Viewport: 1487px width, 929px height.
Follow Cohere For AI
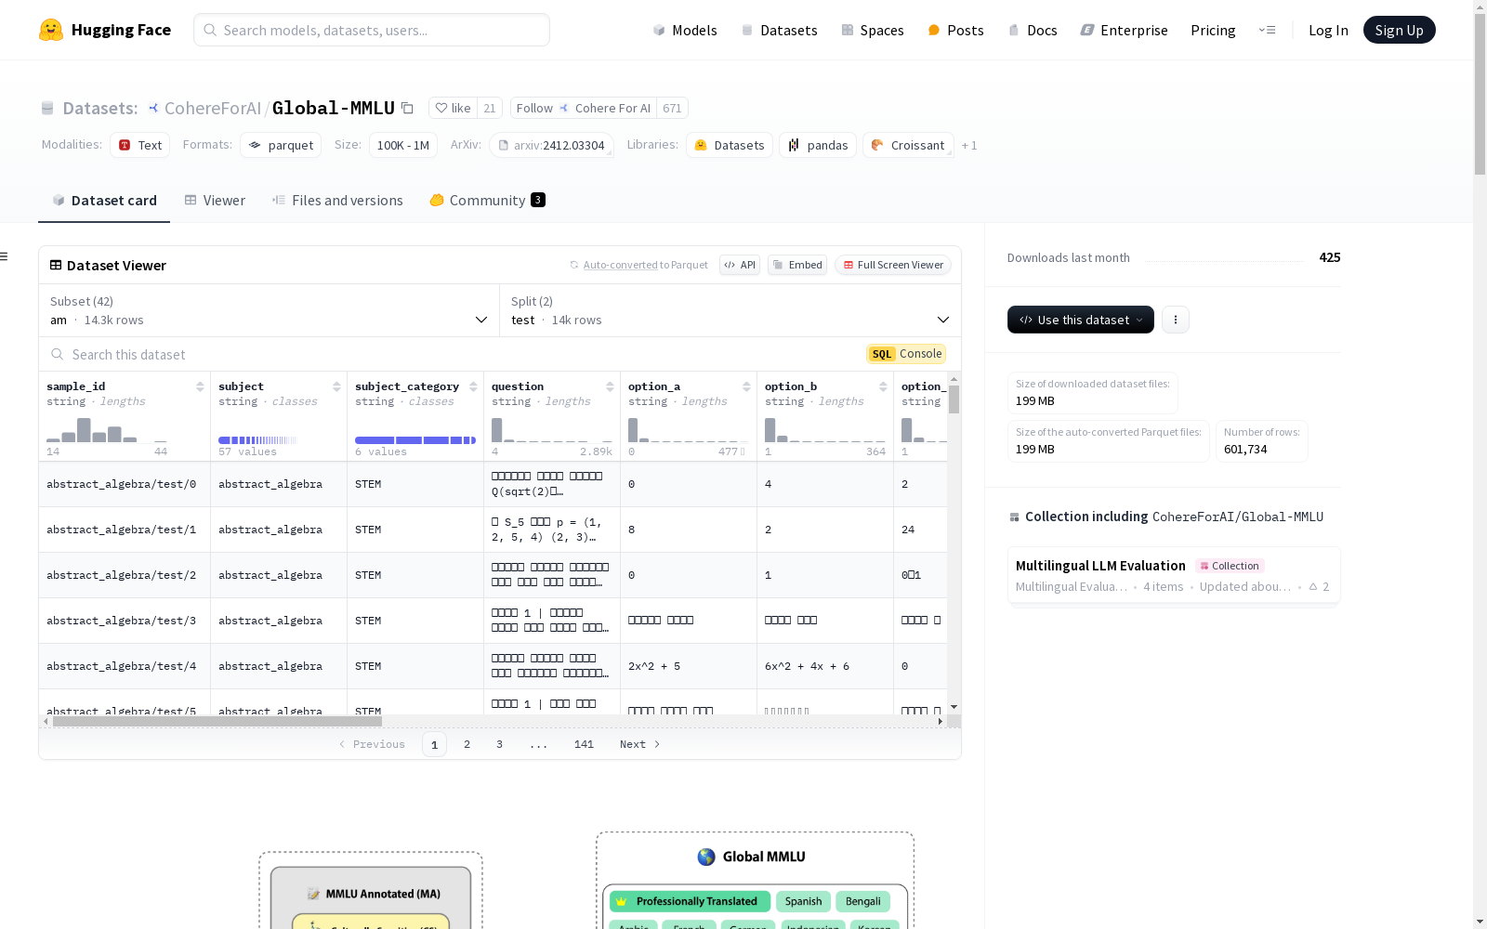click(583, 108)
